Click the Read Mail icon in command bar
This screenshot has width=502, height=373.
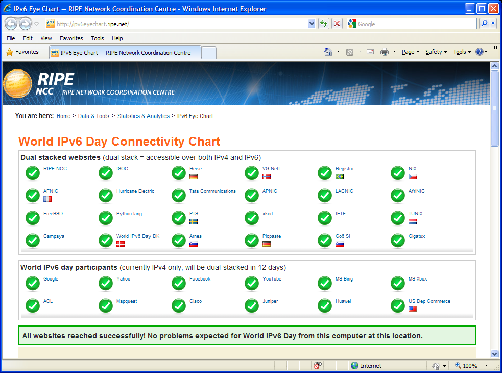(x=370, y=52)
